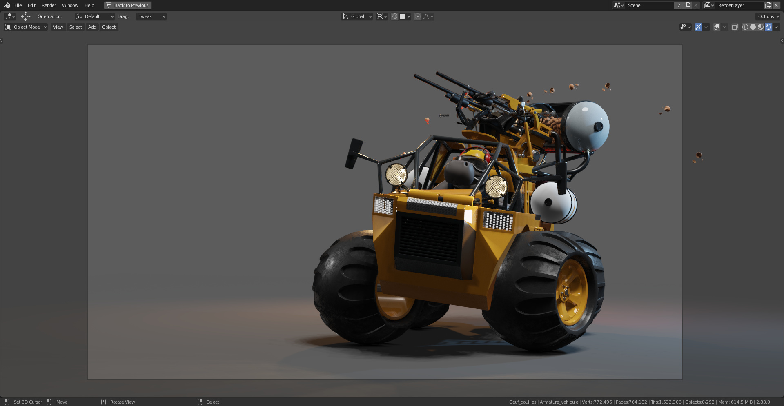Open the Options dropdown

(x=768, y=16)
